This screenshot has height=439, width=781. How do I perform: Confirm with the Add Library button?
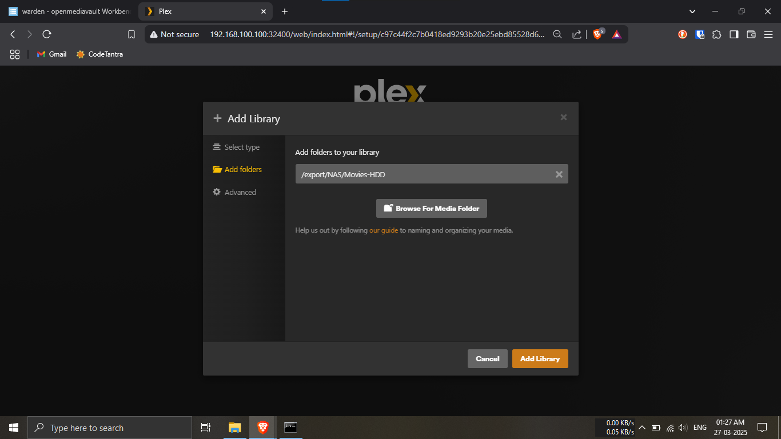pyautogui.click(x=540, y=359)
